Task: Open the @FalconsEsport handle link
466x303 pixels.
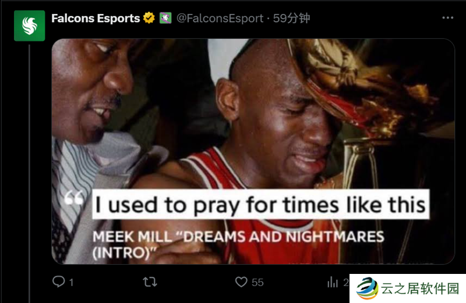Action: click(220, 18)
